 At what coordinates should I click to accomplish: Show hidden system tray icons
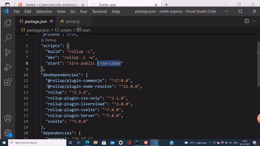[210, 143]
